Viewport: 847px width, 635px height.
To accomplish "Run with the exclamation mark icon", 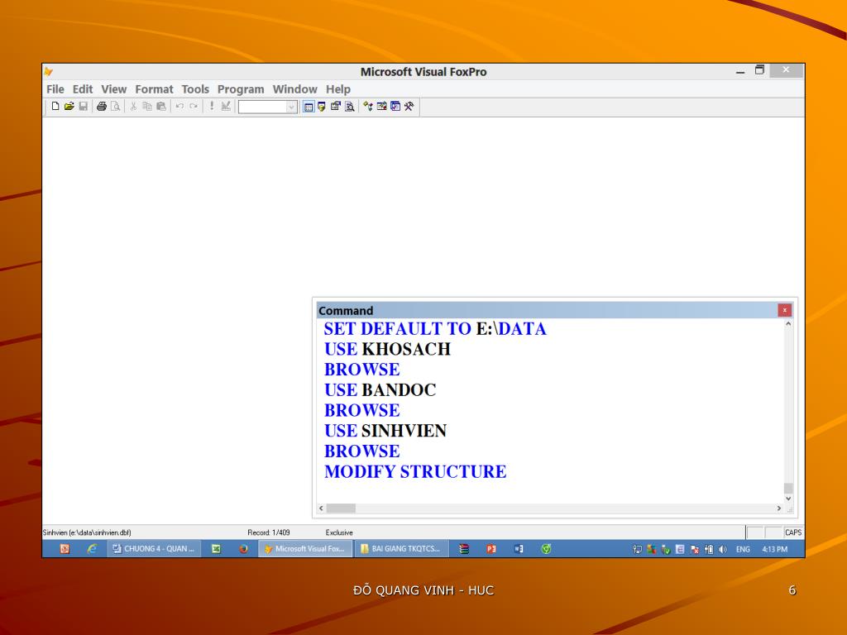I will (212, 107).
